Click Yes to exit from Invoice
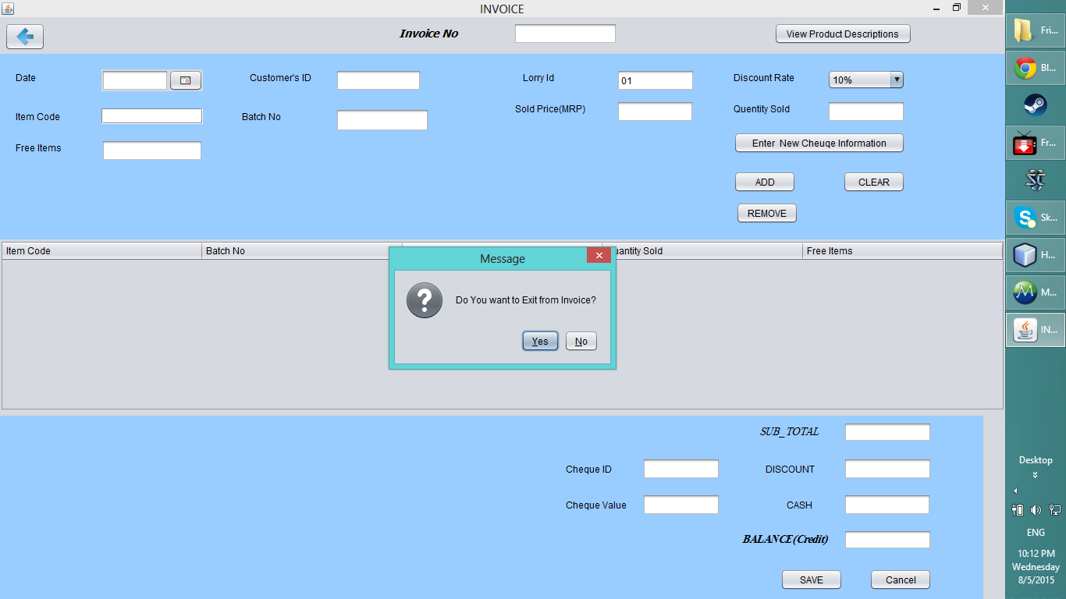The image size is (1066, 599). [x=539, y=341]
